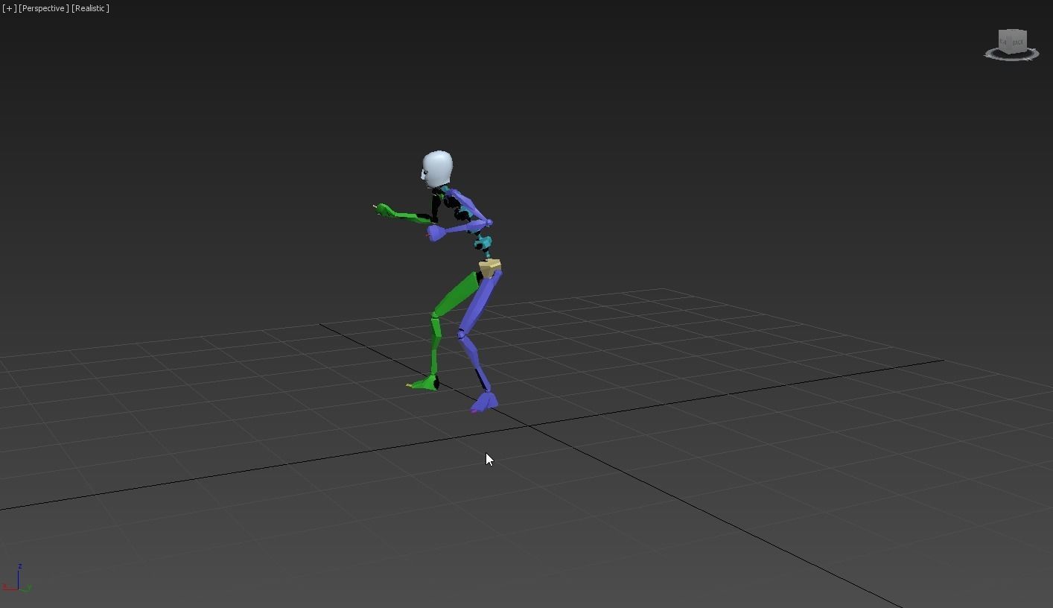Click the Back face of the ViewCube
This screenshot has height=608, width=1053.
coord(1018,42)
